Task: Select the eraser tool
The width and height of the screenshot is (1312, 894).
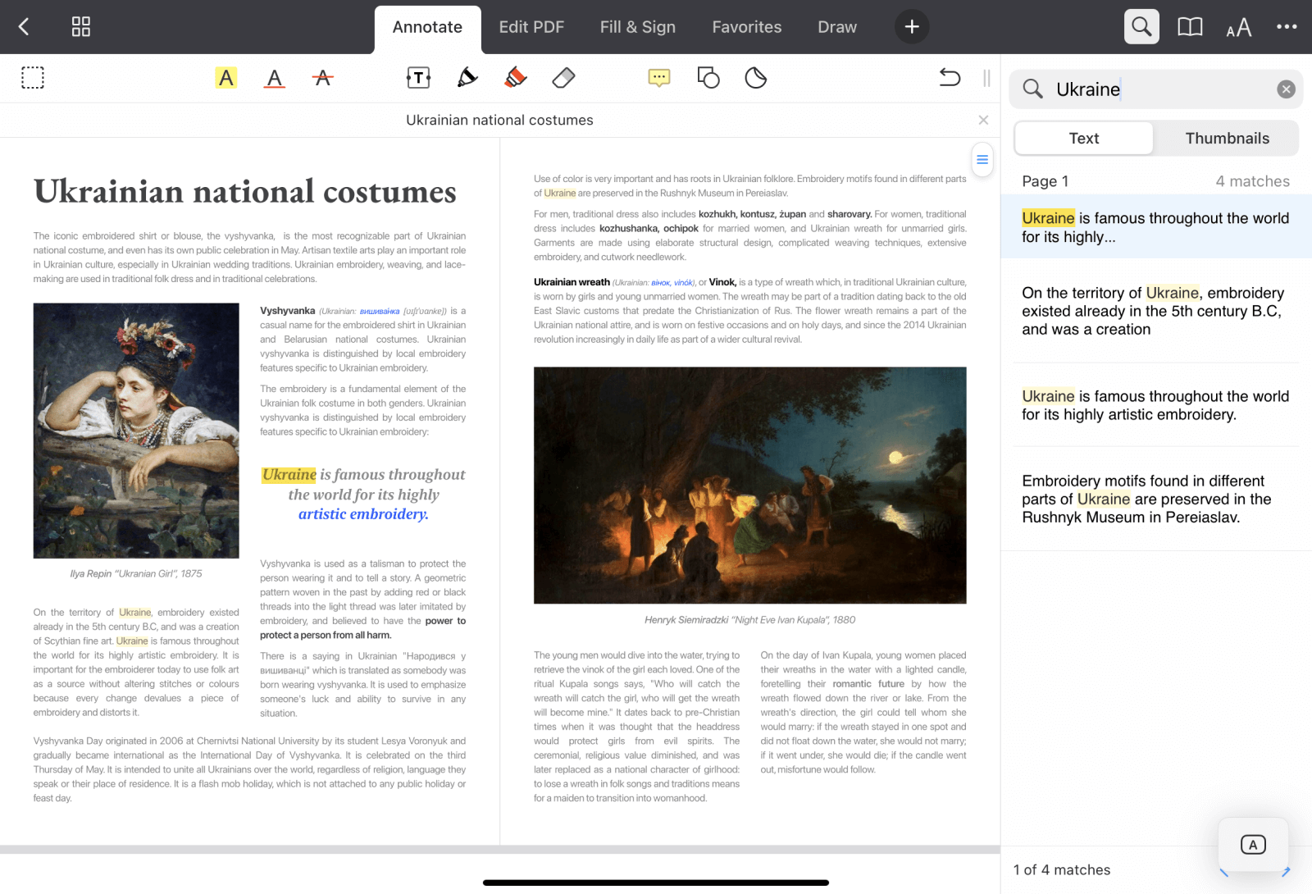Action: point(564,78)
